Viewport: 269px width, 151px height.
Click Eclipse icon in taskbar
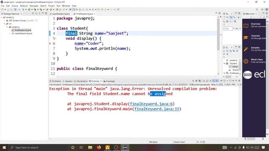(125, 147)
